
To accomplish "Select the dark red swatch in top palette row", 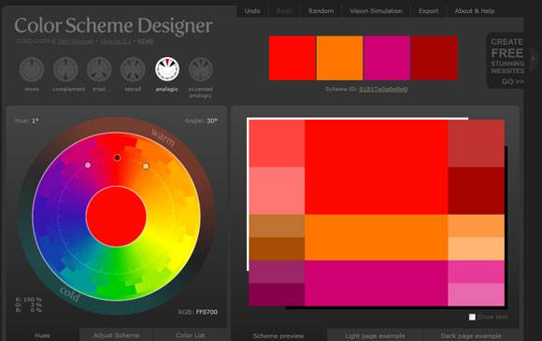I will pyautogui.click(x=435, y=58).
